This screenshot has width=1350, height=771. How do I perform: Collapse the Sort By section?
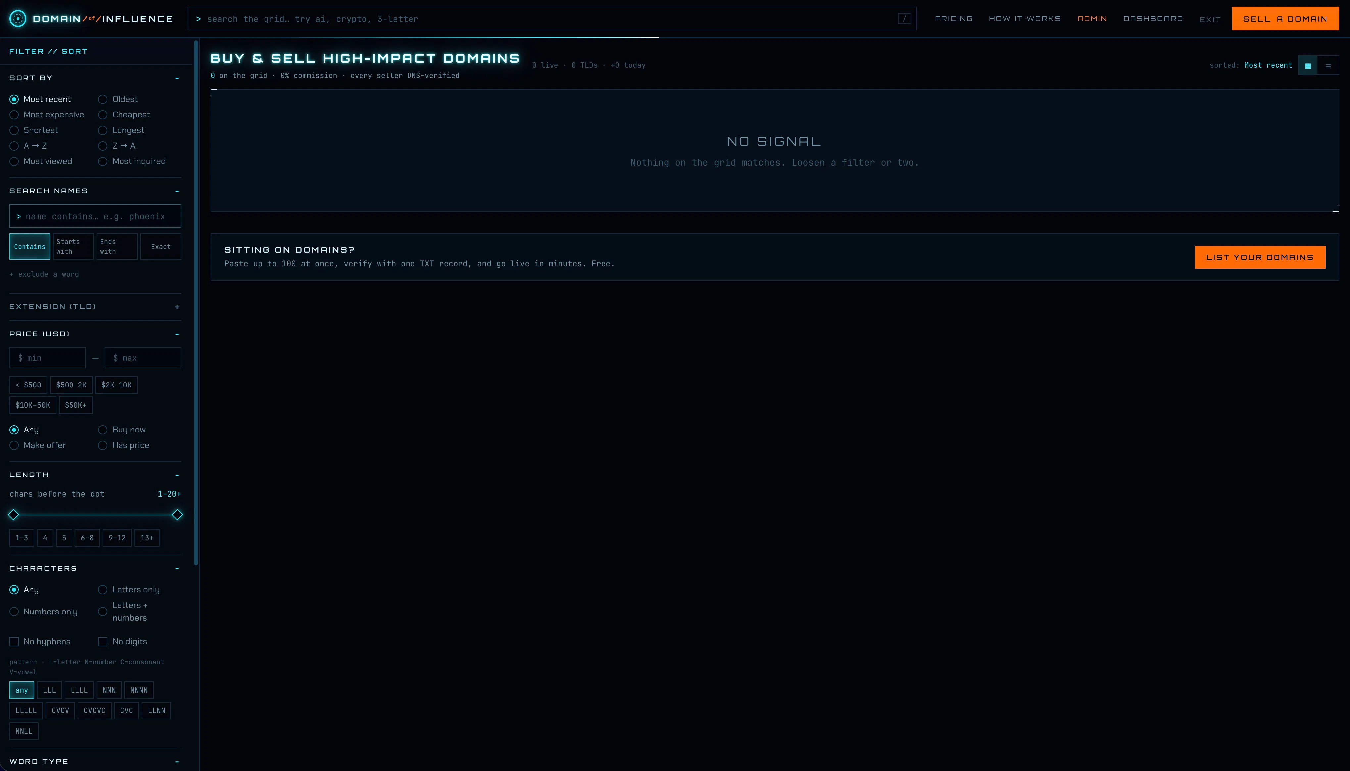177,78
